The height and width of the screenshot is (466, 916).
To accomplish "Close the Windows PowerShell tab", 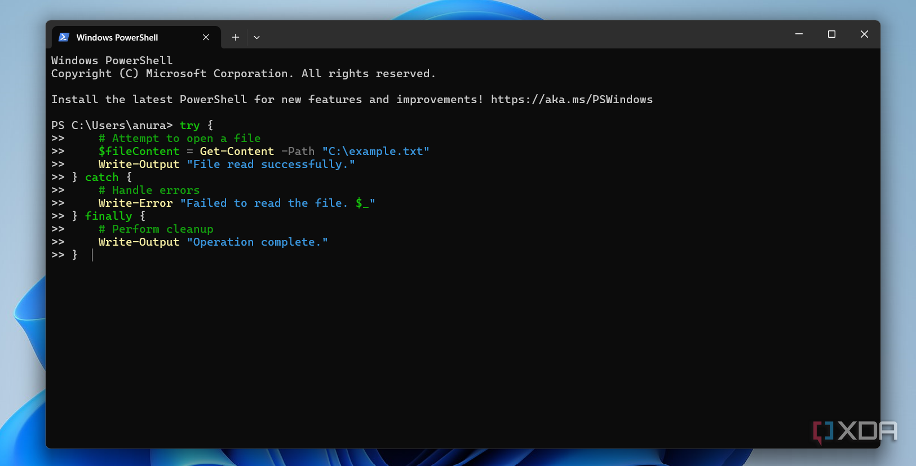I will 206,37.
